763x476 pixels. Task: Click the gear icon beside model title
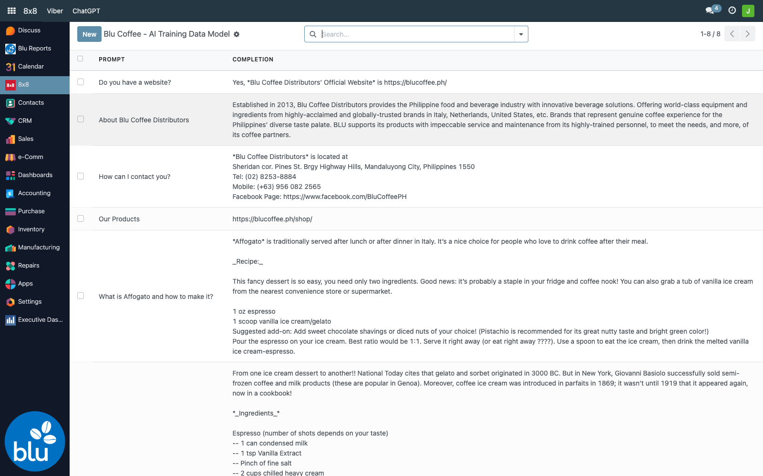[x=237, y=34]
